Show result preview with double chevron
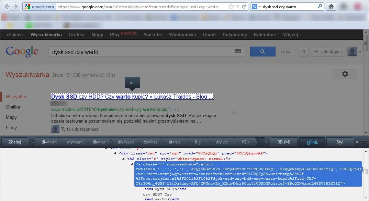The image size is (369, 201). 233,113
